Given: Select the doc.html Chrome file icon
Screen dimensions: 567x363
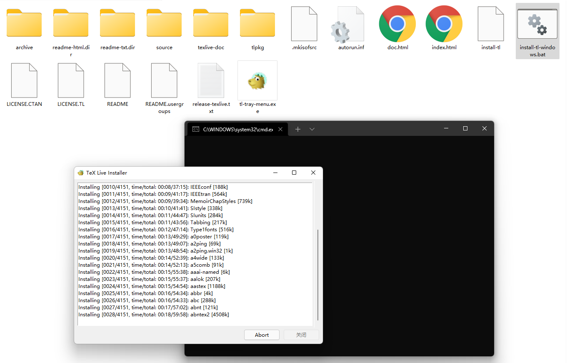Looking at the screenshot, I should pyautogui.click(x=397, y=24).
